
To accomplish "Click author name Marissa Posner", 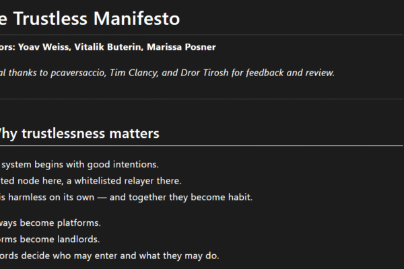I will [181, 47].
